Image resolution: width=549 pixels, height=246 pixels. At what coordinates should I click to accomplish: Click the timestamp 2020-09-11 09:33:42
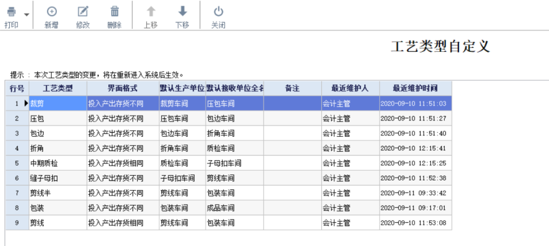point(414,193)
